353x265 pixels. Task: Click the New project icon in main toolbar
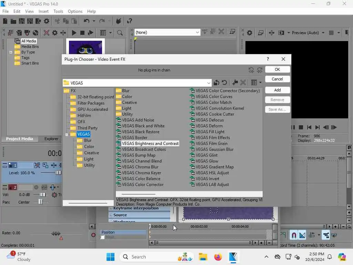(5, 21)
